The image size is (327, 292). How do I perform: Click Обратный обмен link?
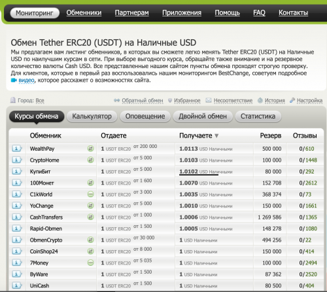coord(143,100)
